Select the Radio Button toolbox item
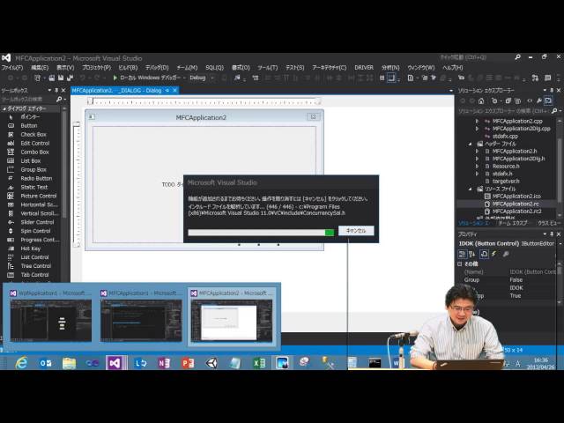The image size is (564, 423). pyautogui.click(x=36, y=178)
